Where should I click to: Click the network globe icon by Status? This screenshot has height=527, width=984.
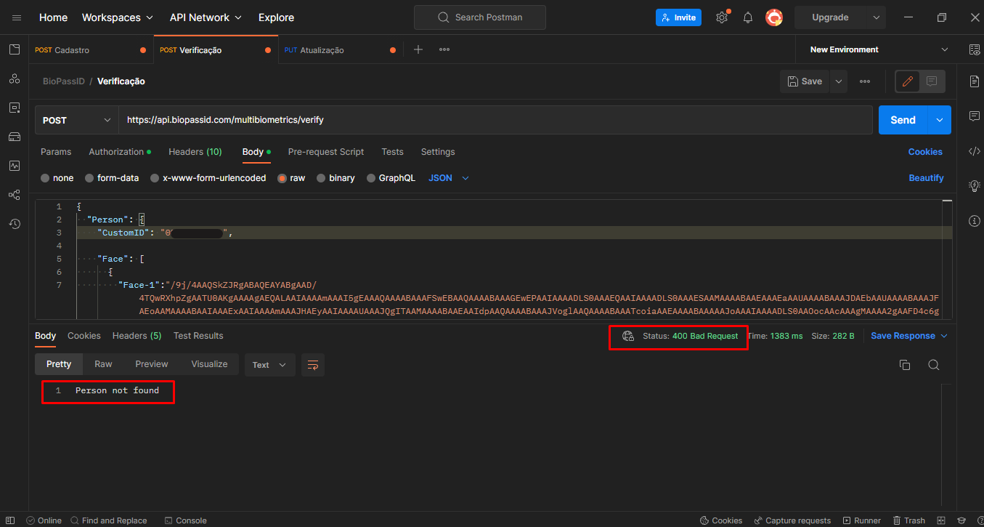tap(628, 336)
